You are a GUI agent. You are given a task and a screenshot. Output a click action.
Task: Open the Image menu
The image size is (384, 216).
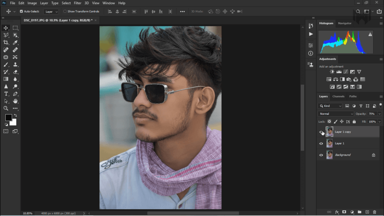[x=32, y=3]
